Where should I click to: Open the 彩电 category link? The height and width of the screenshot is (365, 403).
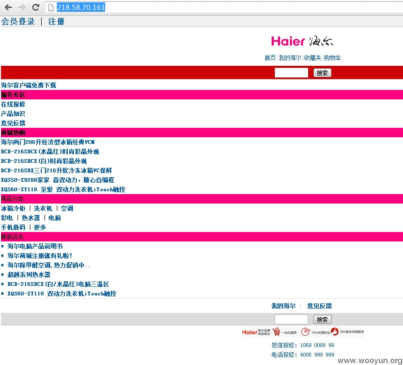coord(7,218)
